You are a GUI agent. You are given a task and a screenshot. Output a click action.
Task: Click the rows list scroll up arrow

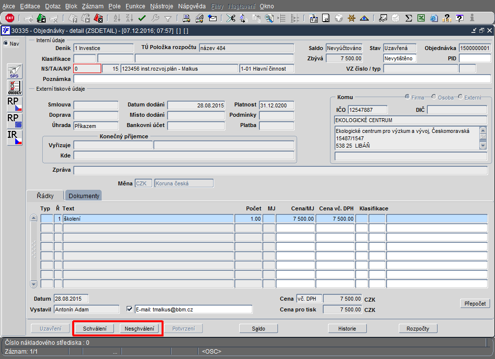[x=34, y=218]
